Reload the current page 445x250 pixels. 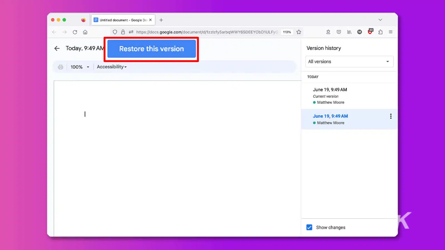[75, 32]
